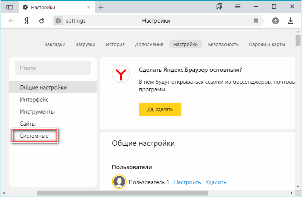Image resolution: width=302 pixels, height=197 pixels.
Task: Click the site info icon before settings
Action: pos(58,21)
